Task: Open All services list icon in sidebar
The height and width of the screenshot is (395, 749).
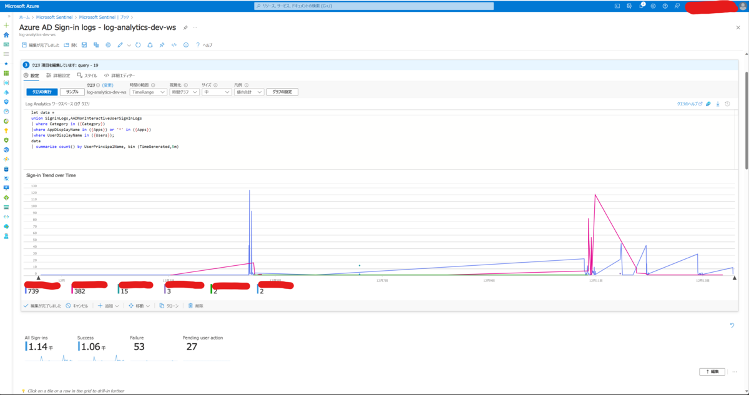Action: click(x=6, y=54)
